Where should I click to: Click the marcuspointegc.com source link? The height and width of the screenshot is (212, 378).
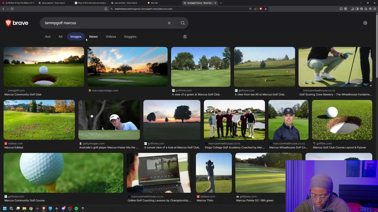(x=105, y=90)
